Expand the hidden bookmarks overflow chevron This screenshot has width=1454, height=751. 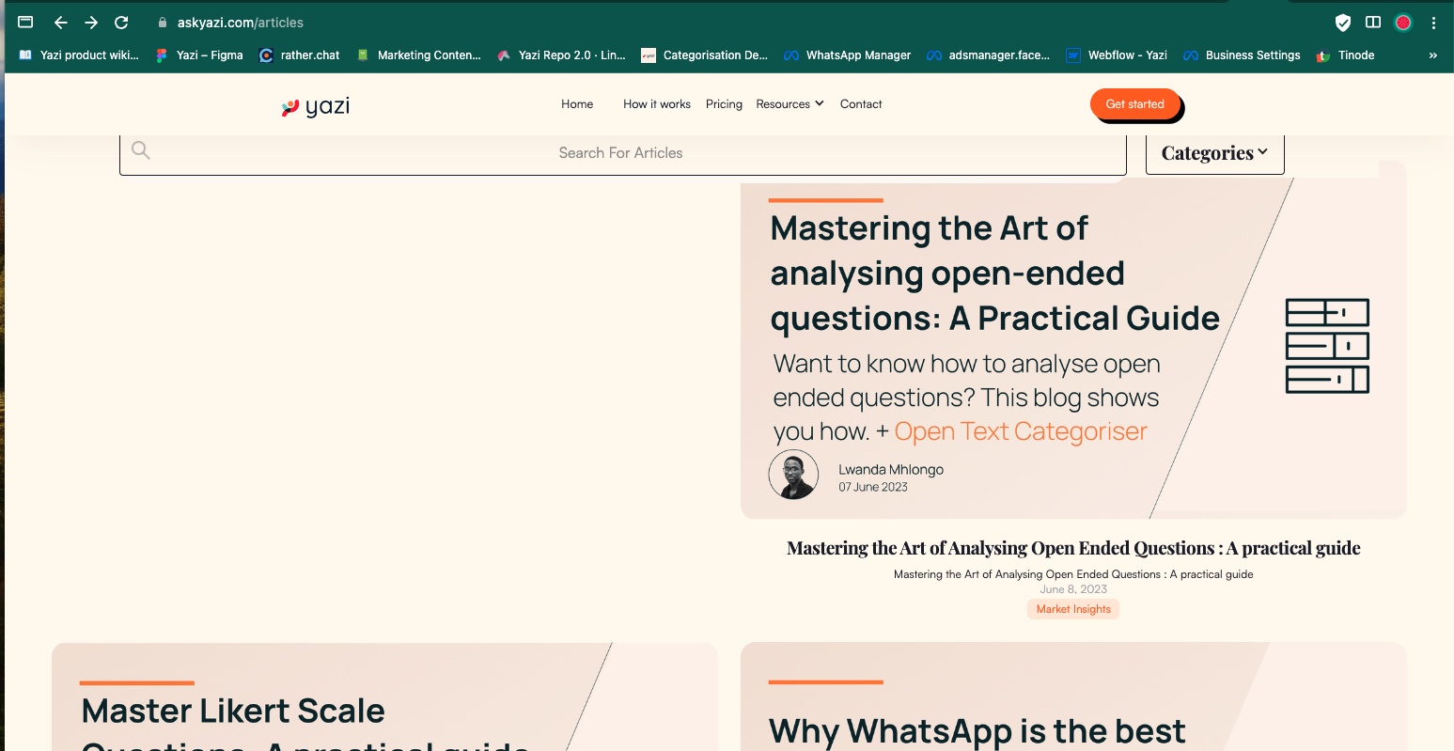pos(1432,55)
